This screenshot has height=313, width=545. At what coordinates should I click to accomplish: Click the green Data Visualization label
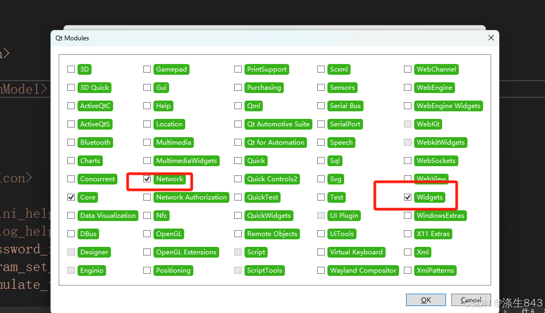point(108,216)
